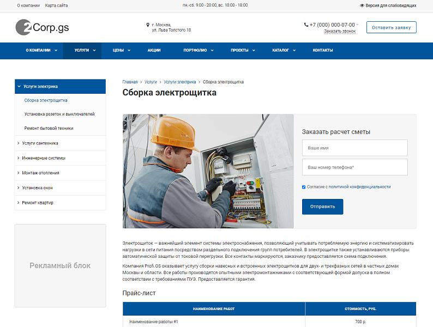Click the 2Corp.gs logo
The image size is (433, 327).
[x=42, y=27]
